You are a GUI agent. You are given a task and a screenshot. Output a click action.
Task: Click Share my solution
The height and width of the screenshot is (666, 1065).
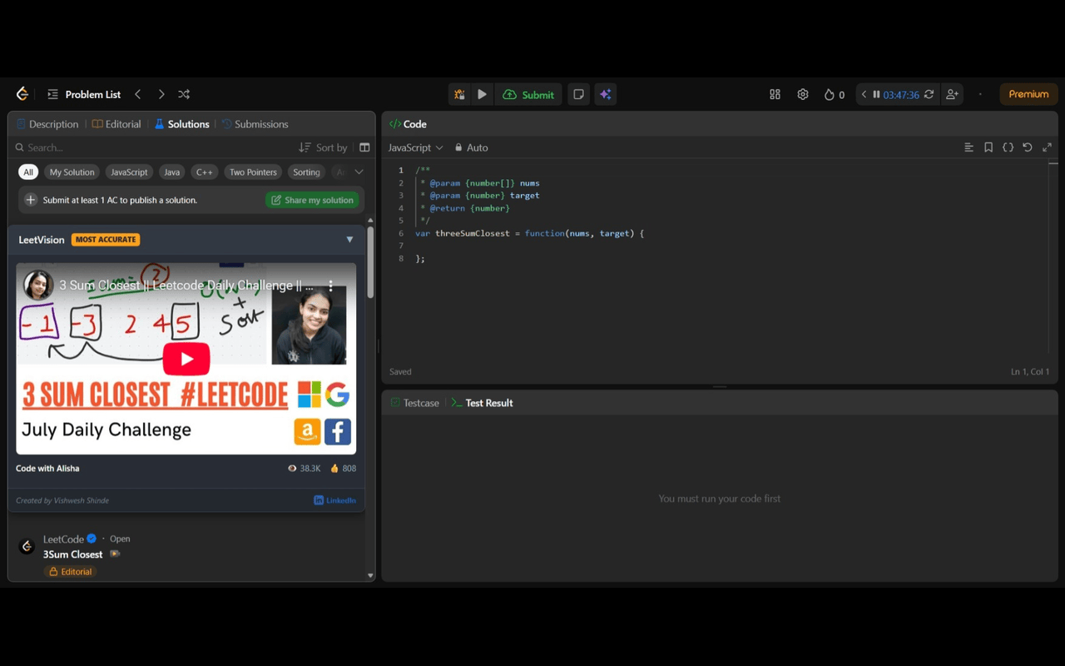coord(312,200)
